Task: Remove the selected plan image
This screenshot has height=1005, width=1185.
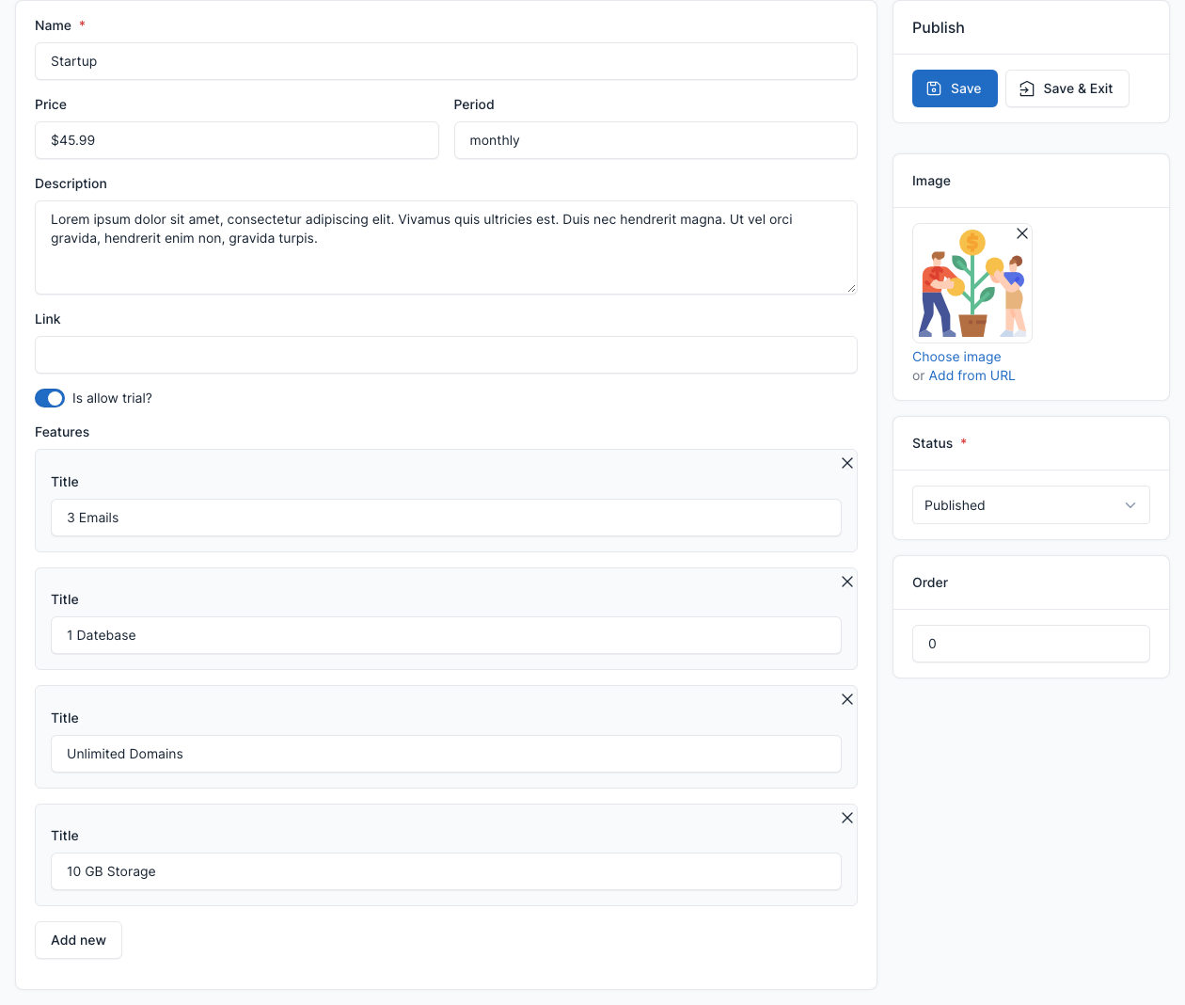Action: point(1022,233)
